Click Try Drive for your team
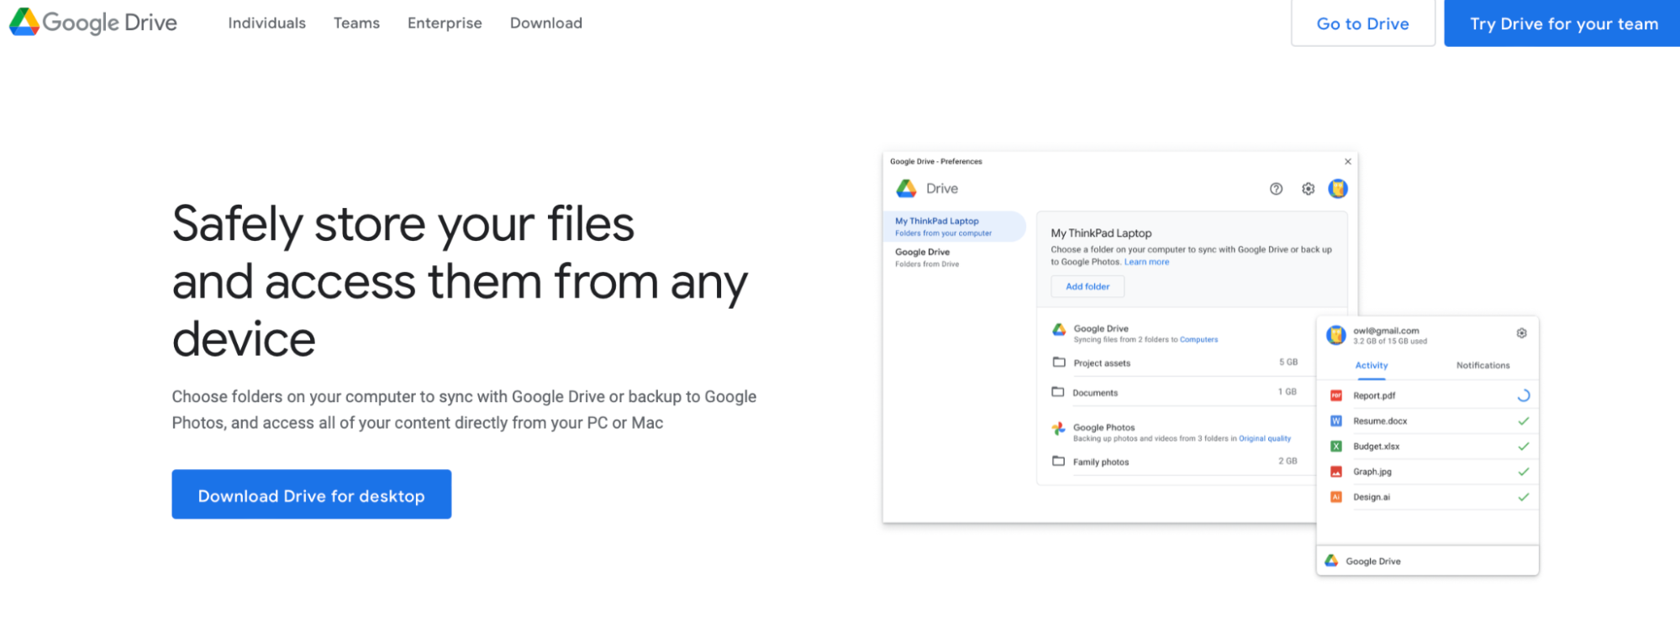The height and width of the screenshot is (632, 1680). click(x=1562, y=24)
